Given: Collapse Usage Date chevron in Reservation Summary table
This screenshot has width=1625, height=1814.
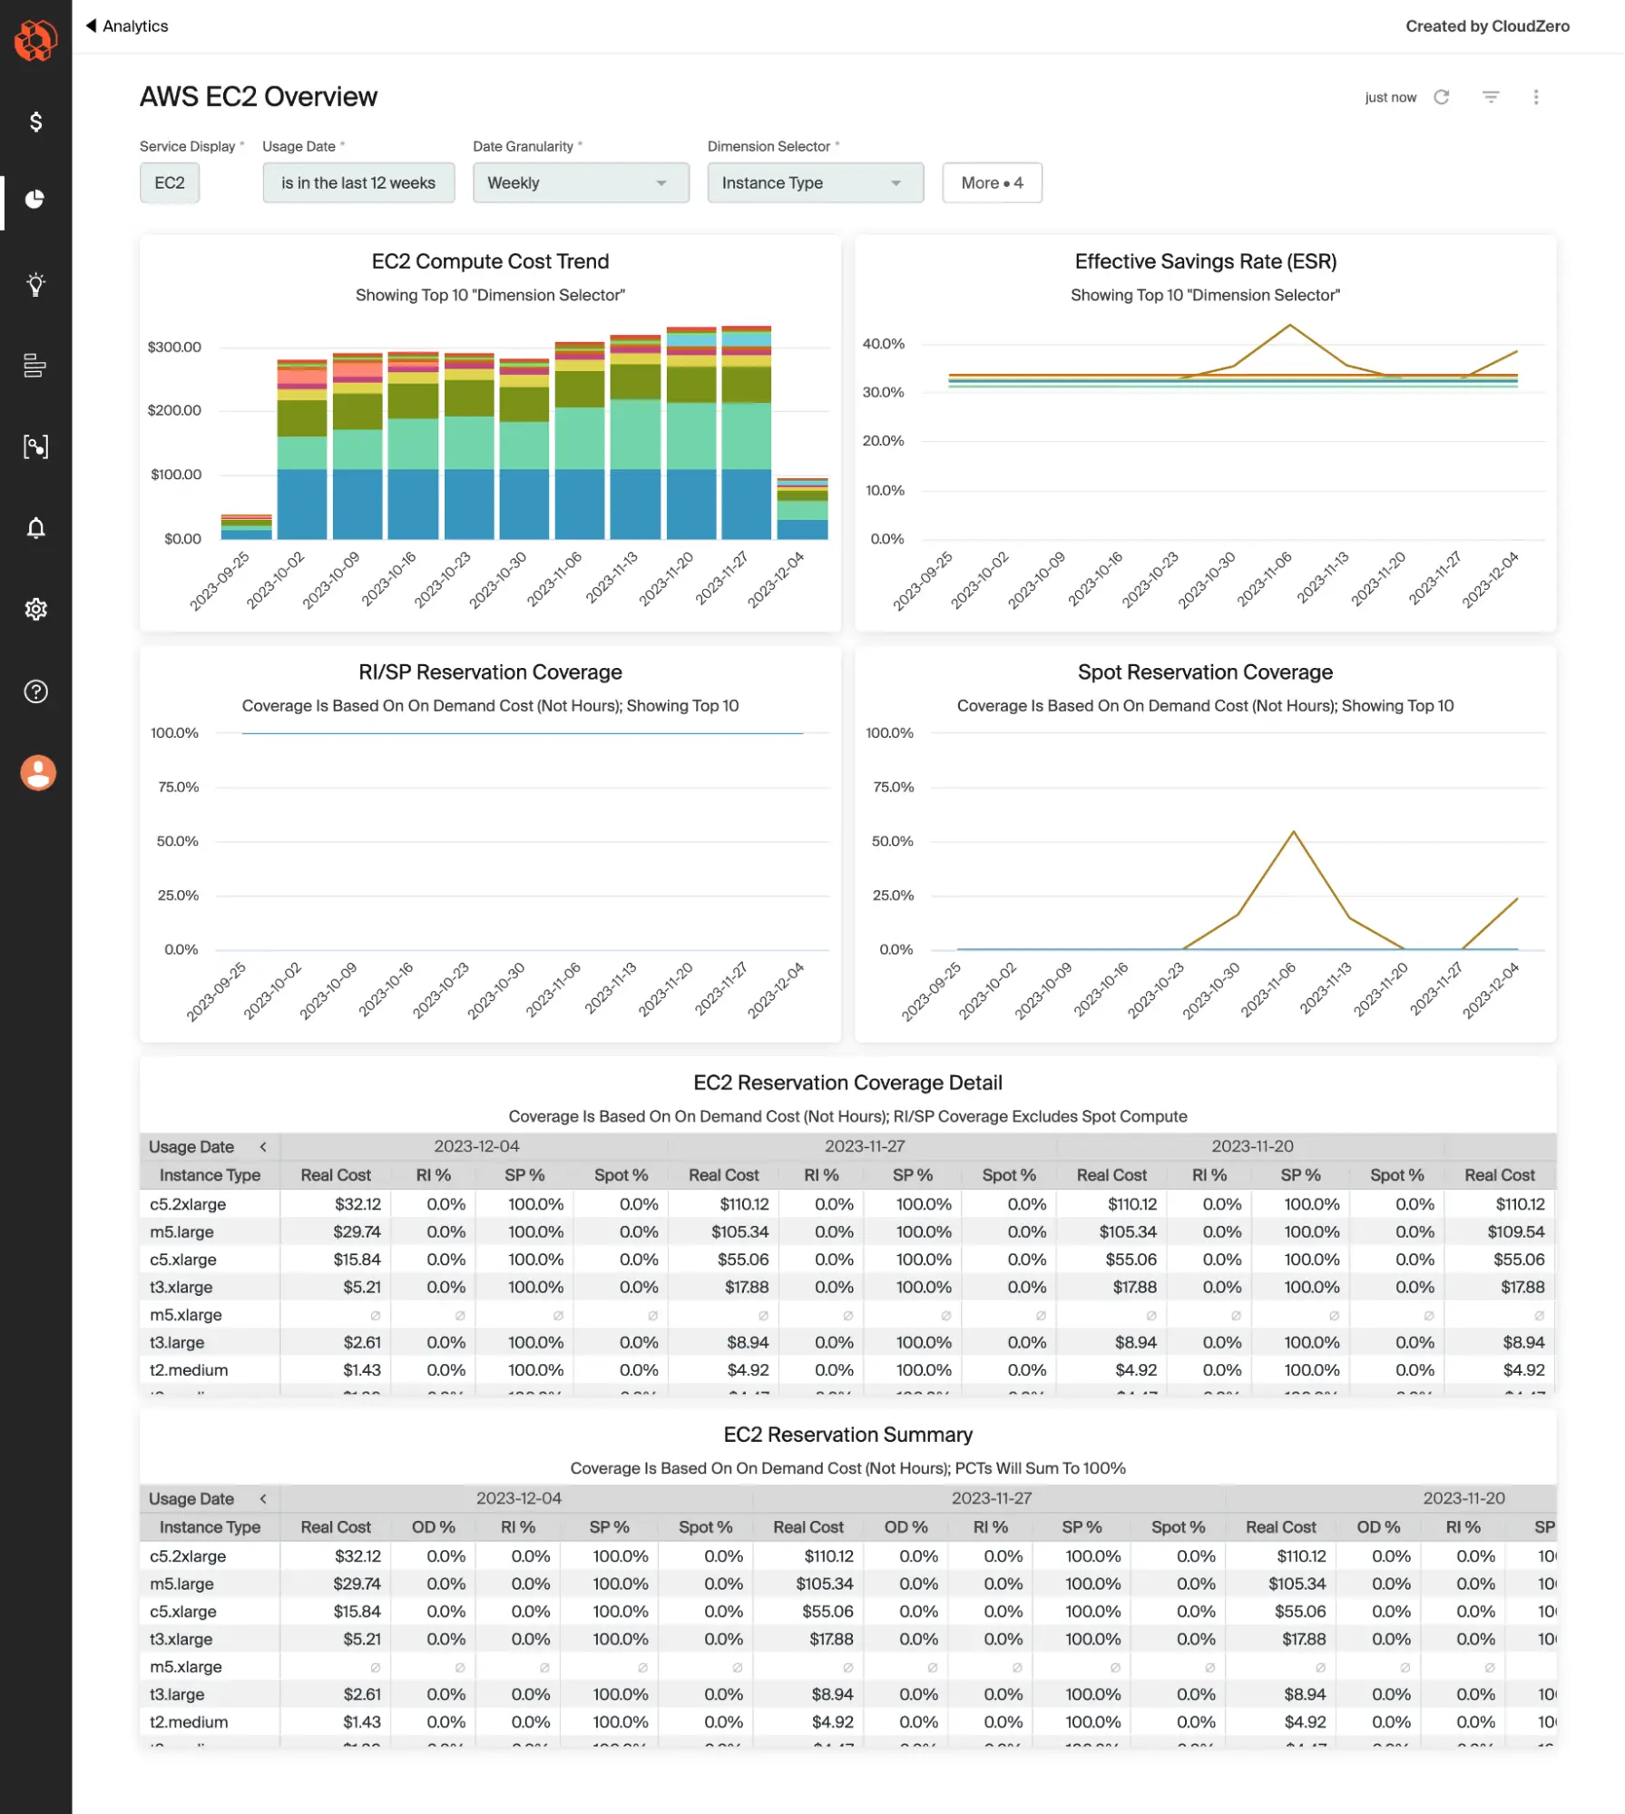Looking at the screenshot, I should (263, 1499).
